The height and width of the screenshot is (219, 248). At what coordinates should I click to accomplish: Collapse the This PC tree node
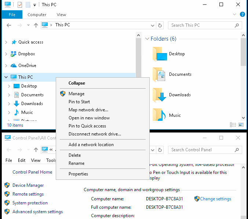(6, 77)
